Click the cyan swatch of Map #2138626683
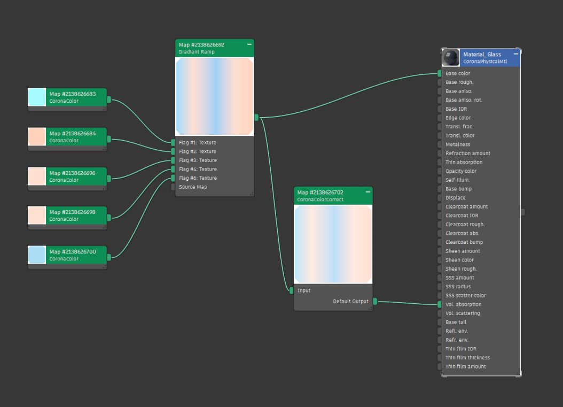Screen dimensions: 563x407 coord(37,97)
